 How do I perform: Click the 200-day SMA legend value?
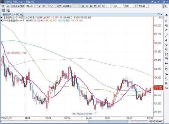(77, 21)
